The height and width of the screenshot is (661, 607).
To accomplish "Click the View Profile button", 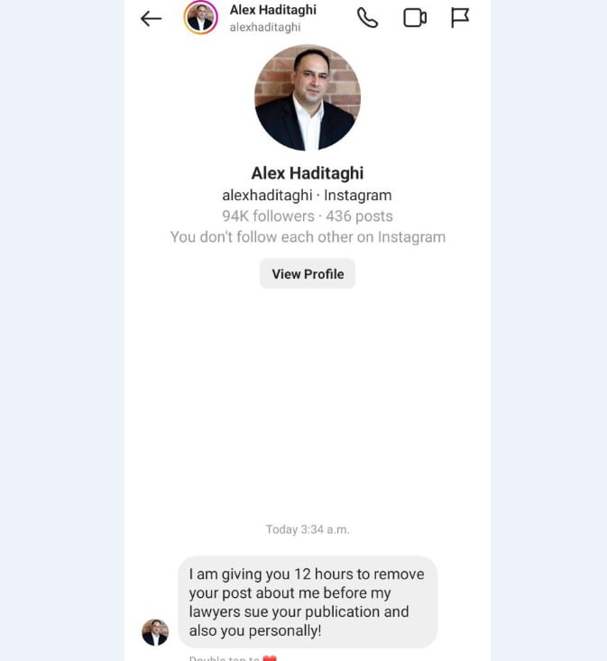I will click(308, 274).
